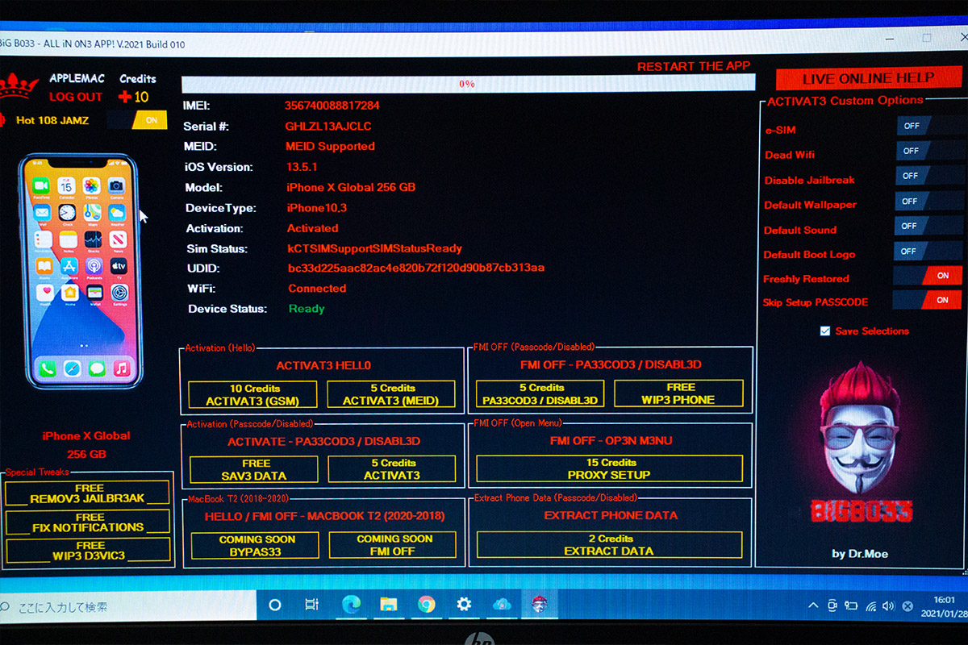
Task: Toggle the e-SIM switch
Action: pyautogui.click(x=928, y=126)
